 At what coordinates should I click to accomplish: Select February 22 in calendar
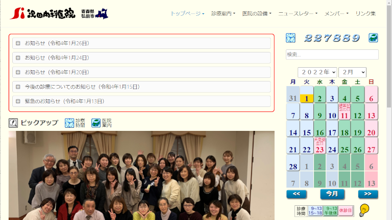306,146
